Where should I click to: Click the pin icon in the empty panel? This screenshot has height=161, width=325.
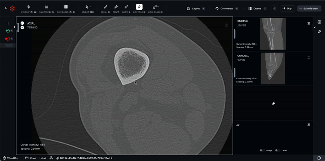pos(273,103)
